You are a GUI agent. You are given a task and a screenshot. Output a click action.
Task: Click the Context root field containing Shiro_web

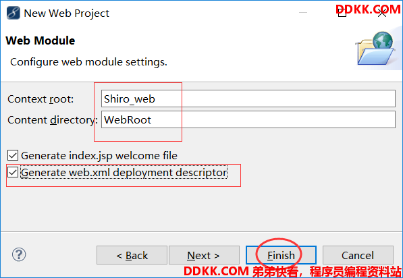coord(248,99)
